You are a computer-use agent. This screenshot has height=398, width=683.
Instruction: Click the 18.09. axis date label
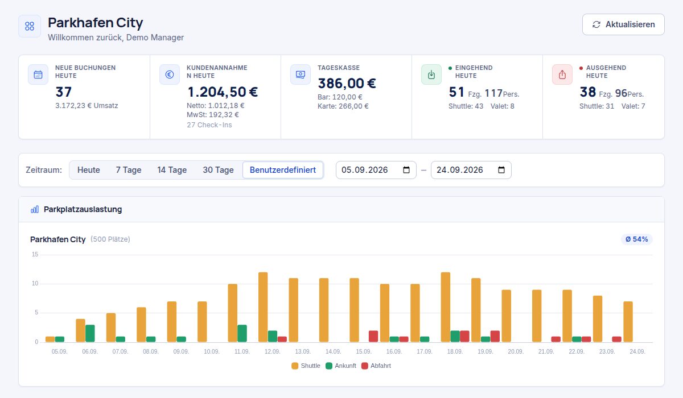tap(455, 352)
